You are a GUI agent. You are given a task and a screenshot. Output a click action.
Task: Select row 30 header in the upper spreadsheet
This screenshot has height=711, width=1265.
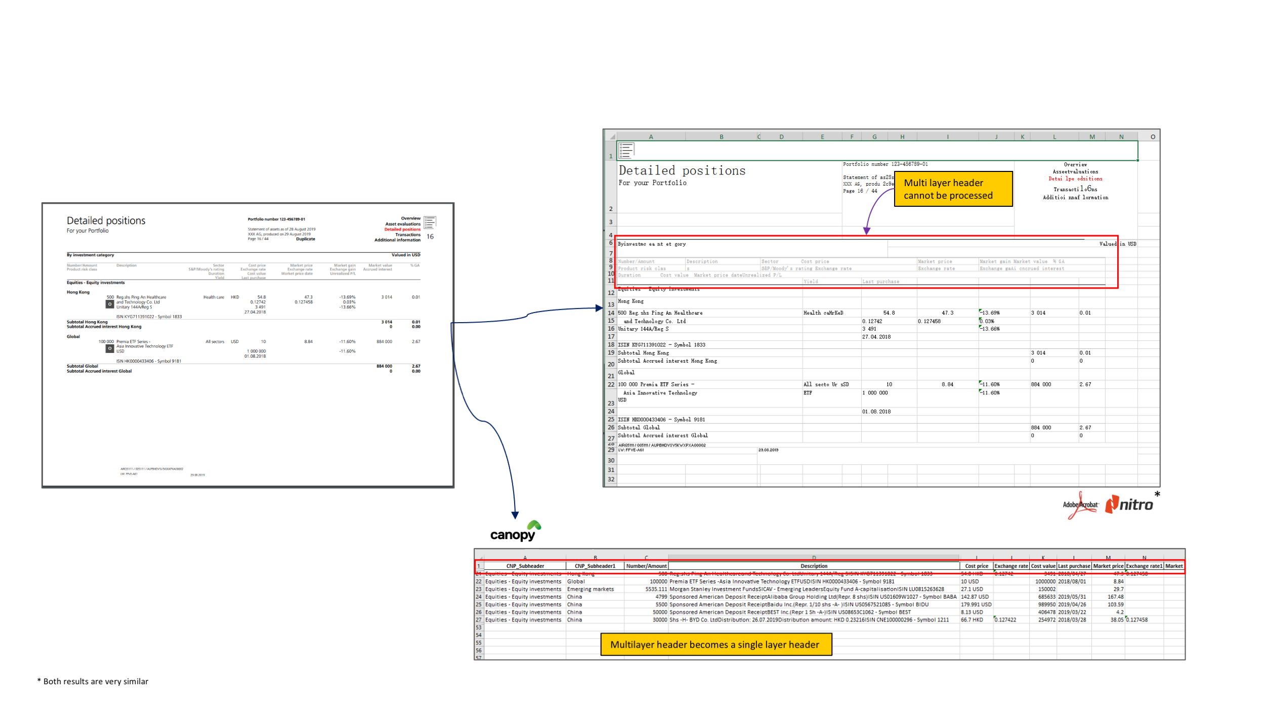tap(611, 460)
